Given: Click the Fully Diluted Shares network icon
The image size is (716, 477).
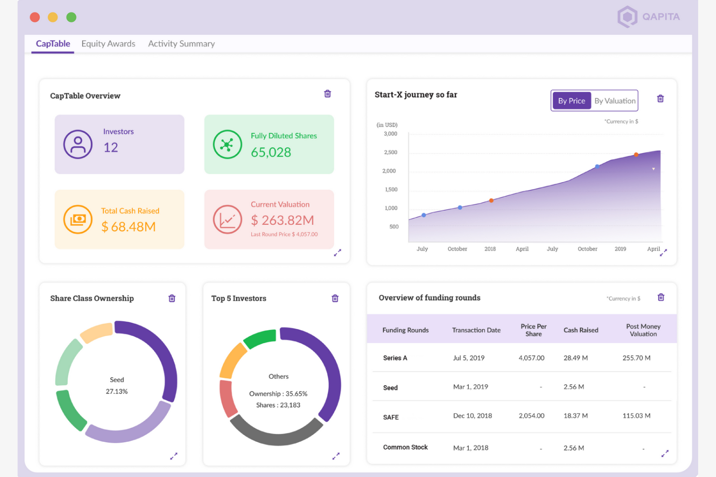Looking at the screenshot, I should (227, 144).
